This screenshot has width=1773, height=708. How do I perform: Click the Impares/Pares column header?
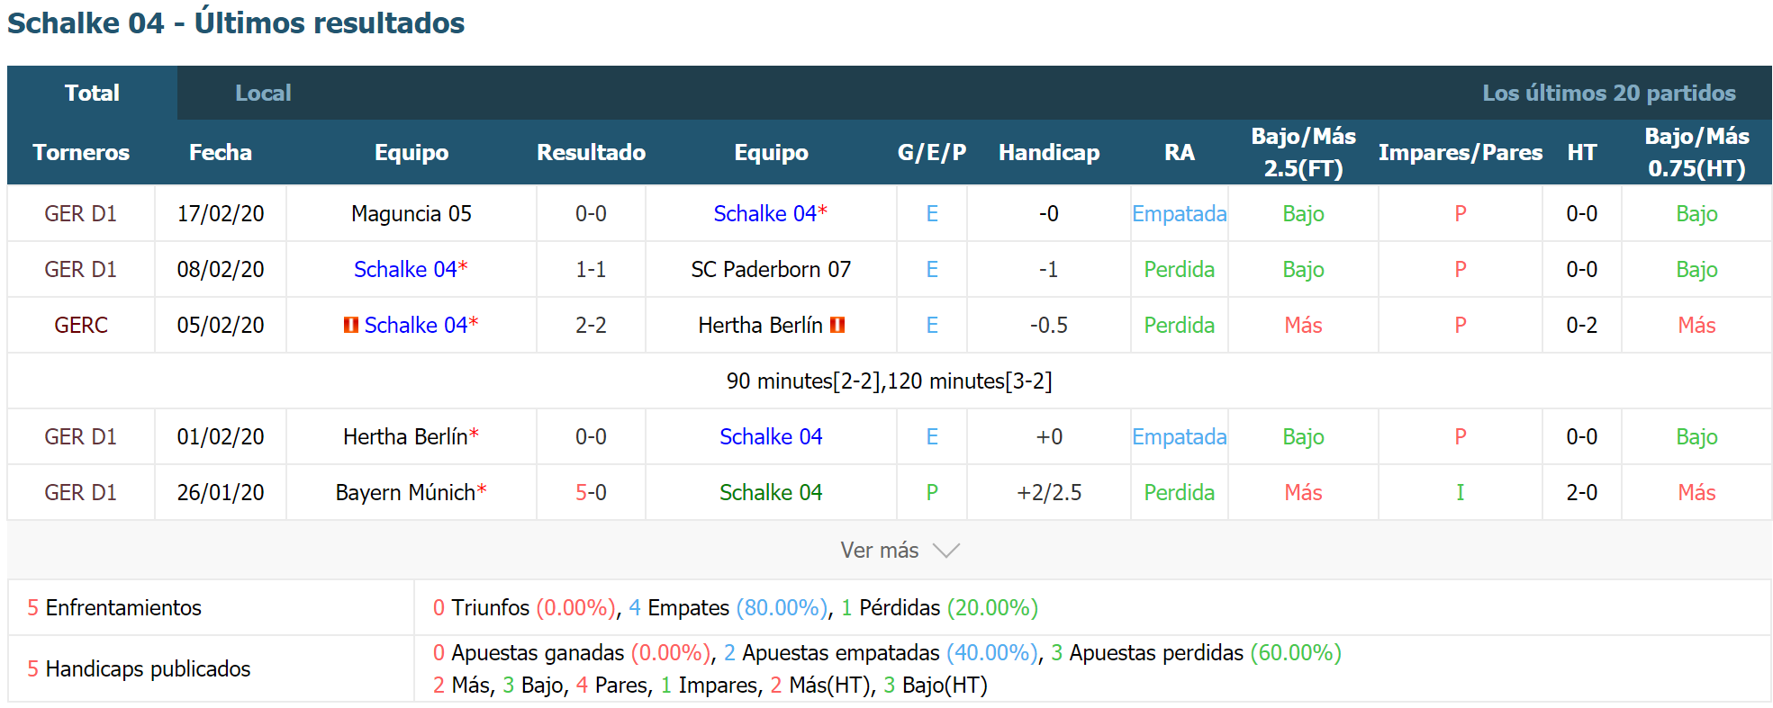coord(1460,152)
